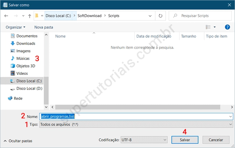This screenshot has width=235, height=148.
Task: Open Rede network location
Action: point(18,98)
